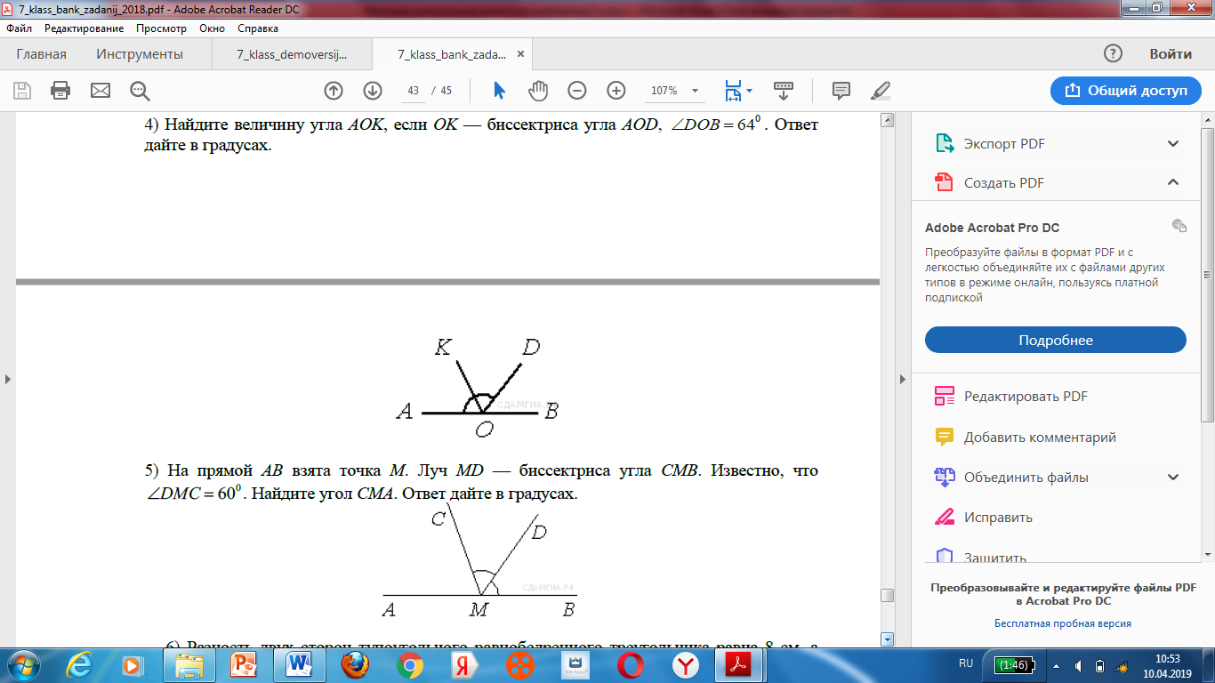Image resolution: width=1215 pixels, height=683 pixels.
Task: Click the 'Создать PDF' tool
Action: [x=988, y=182]
